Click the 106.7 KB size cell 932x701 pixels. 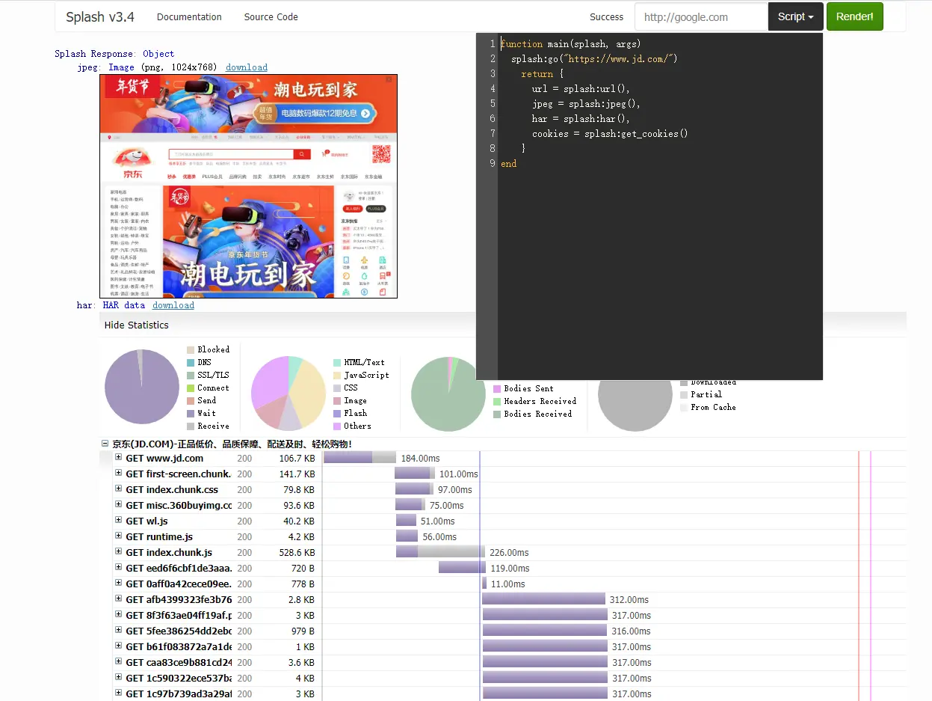coord(297,458)
